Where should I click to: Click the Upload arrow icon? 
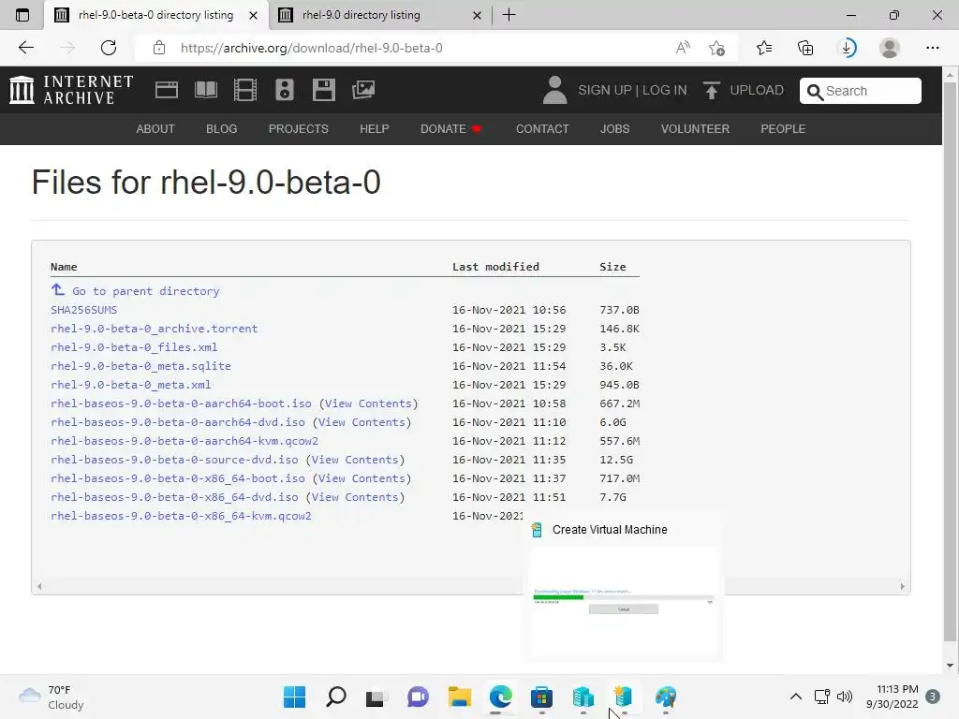tap(711, 90)
